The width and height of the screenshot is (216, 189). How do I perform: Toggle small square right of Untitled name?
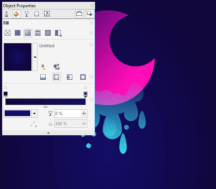coord(91,45)
